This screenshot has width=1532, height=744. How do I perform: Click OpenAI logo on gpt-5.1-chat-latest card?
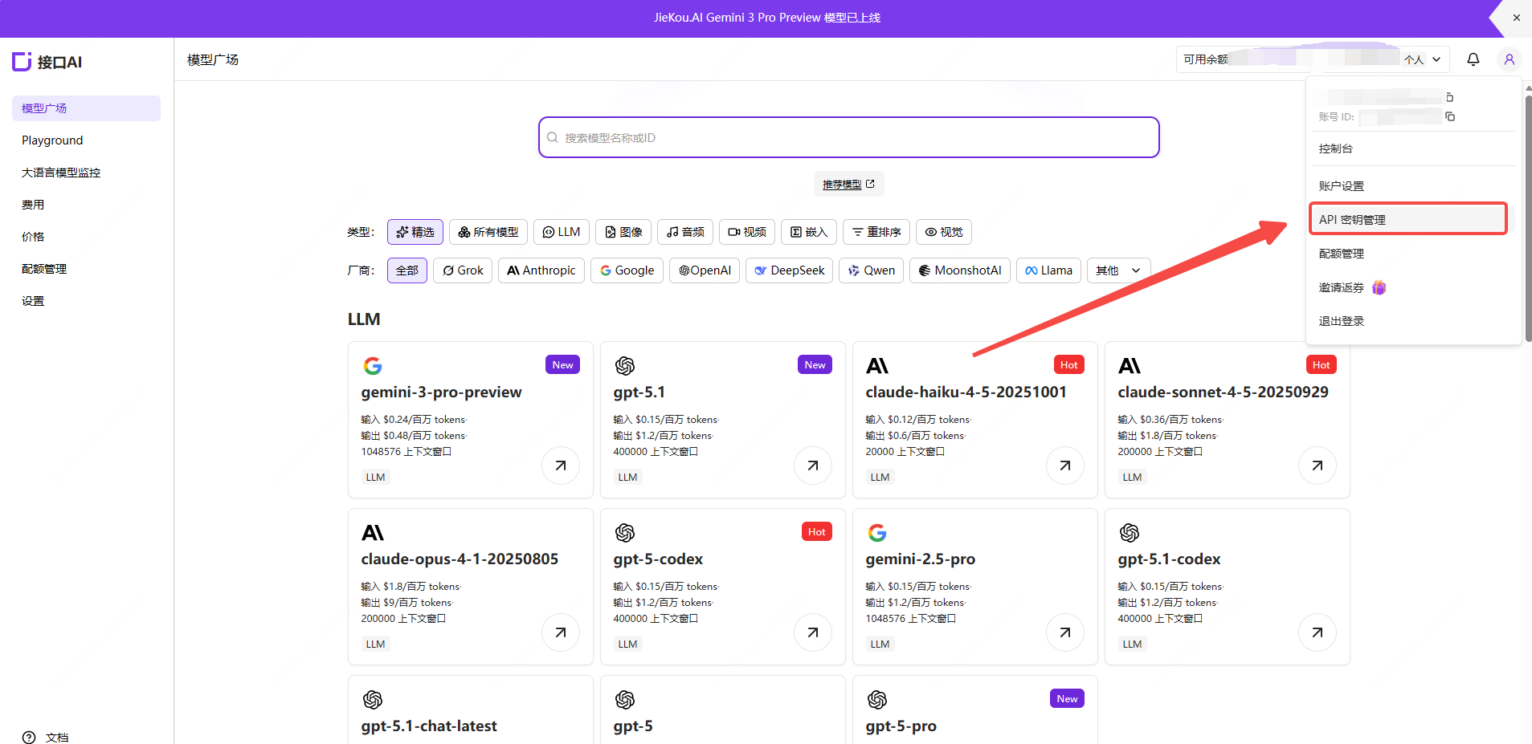click(373, 700)
